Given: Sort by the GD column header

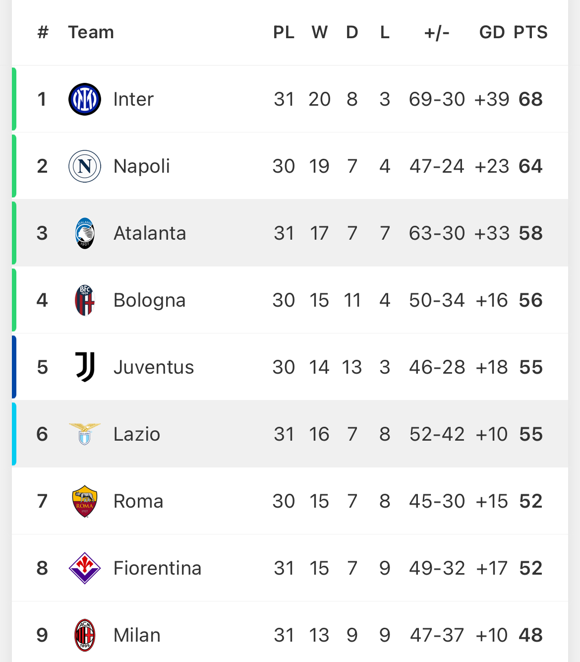Looking at the screenshot, I should pyautogui.click(x=492, y=32).
